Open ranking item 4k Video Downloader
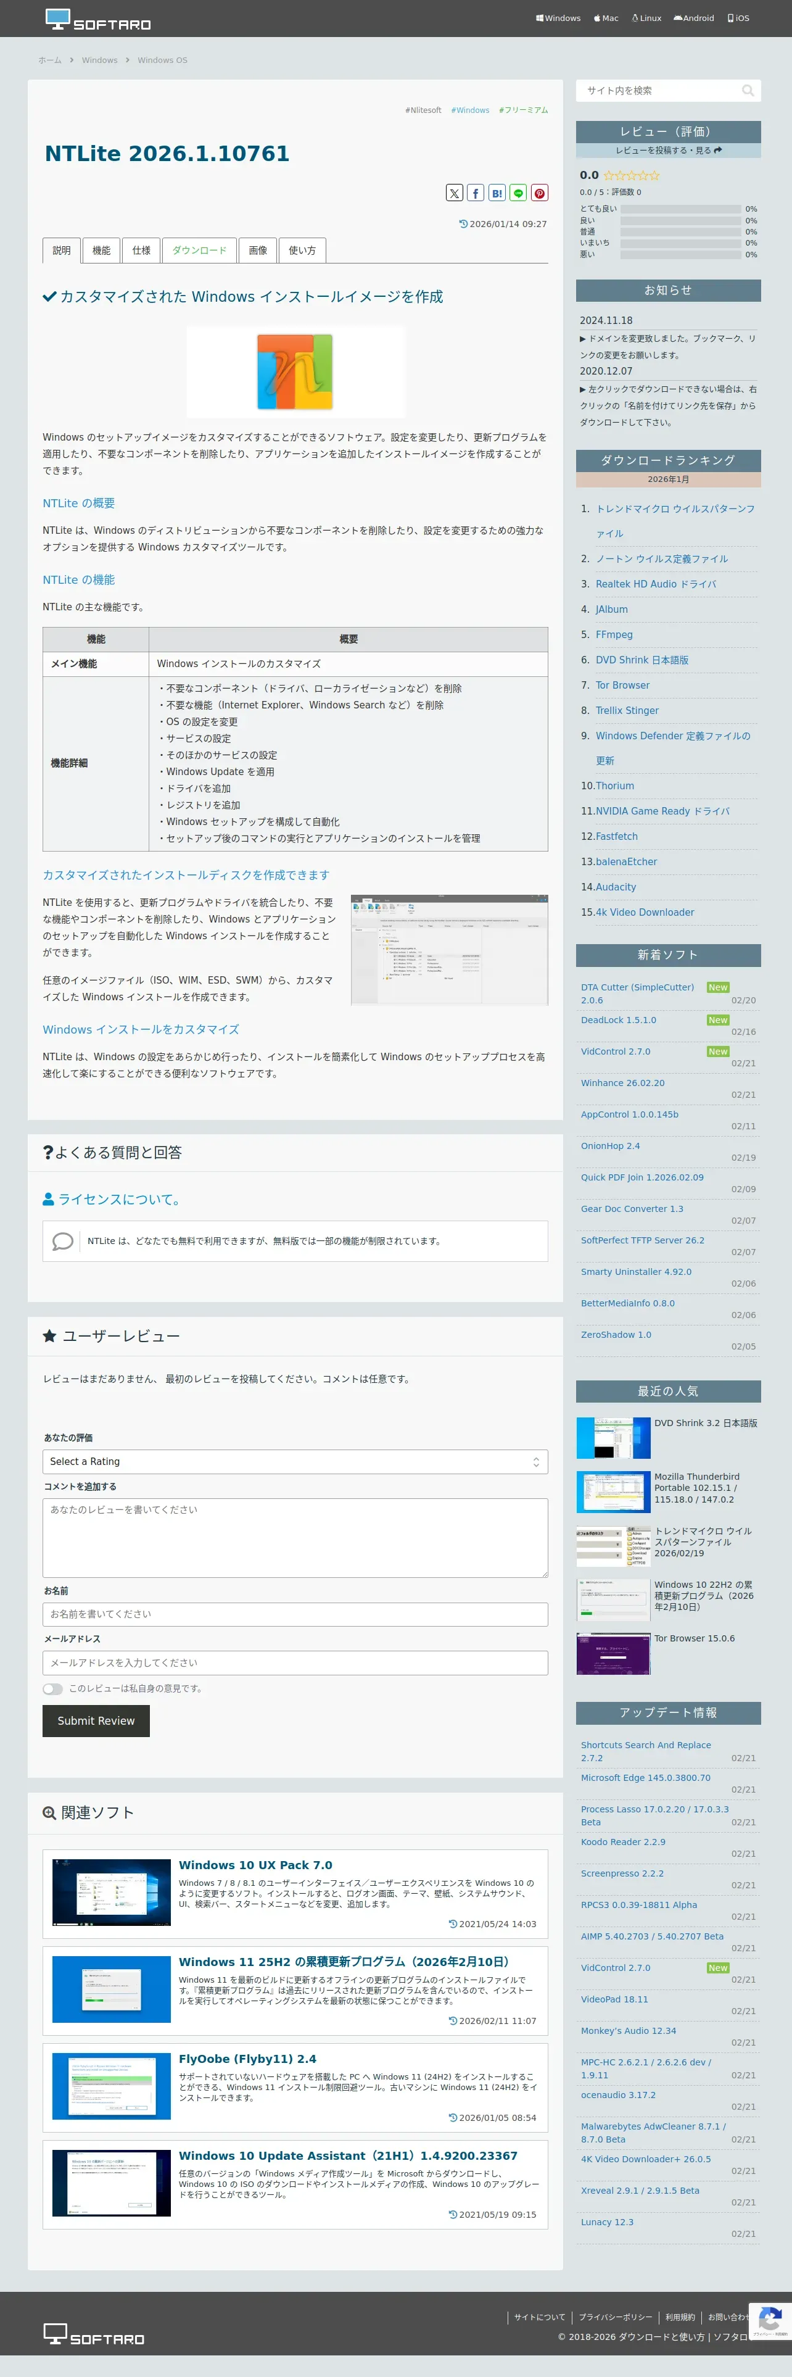Image resolution: width=792 pixels, height=2377 pixels. (645, 913)
